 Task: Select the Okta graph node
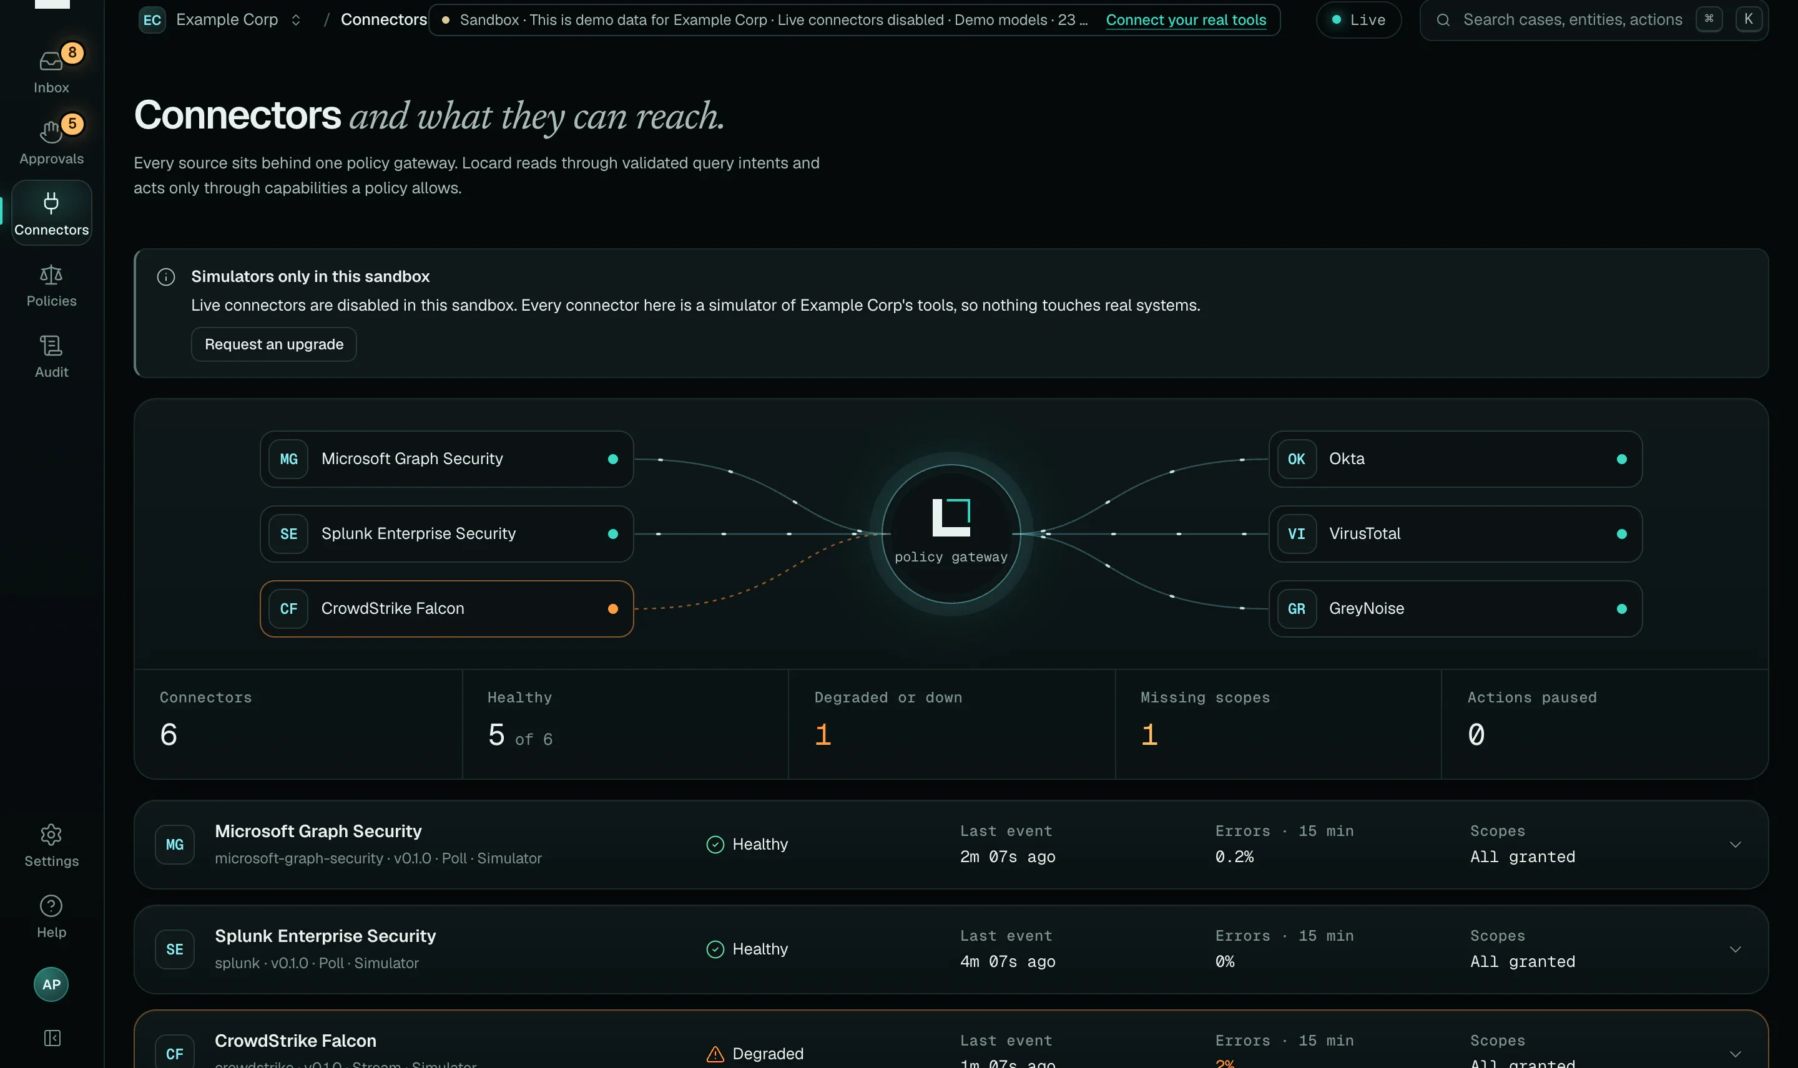(1455, 459)
